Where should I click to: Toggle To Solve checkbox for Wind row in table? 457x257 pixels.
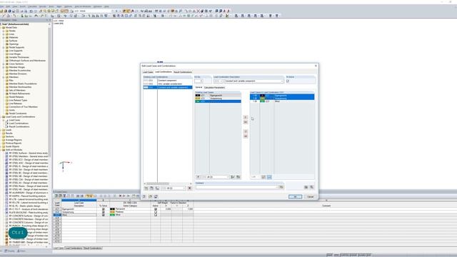click(x=103, y=215)
